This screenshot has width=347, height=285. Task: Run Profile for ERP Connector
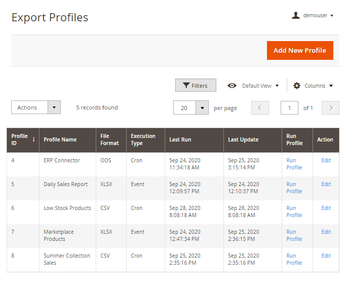[294, 164]
